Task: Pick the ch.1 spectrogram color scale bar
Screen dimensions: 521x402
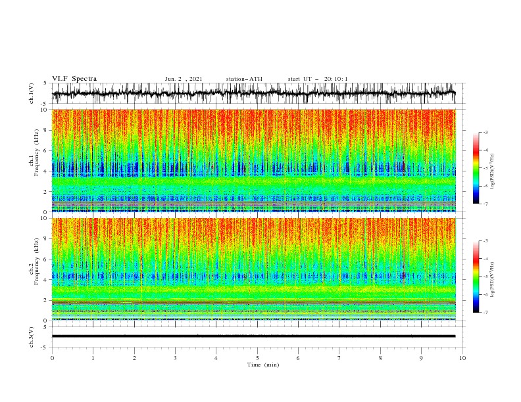Action: (x=476, y=168)
